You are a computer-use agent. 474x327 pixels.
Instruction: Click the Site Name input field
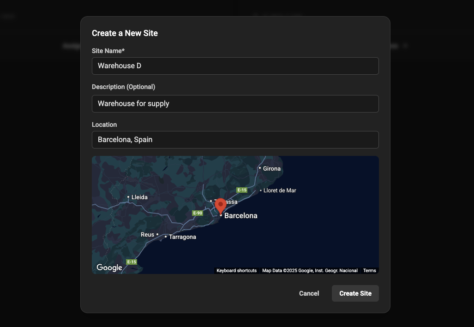tap(235, 65)
